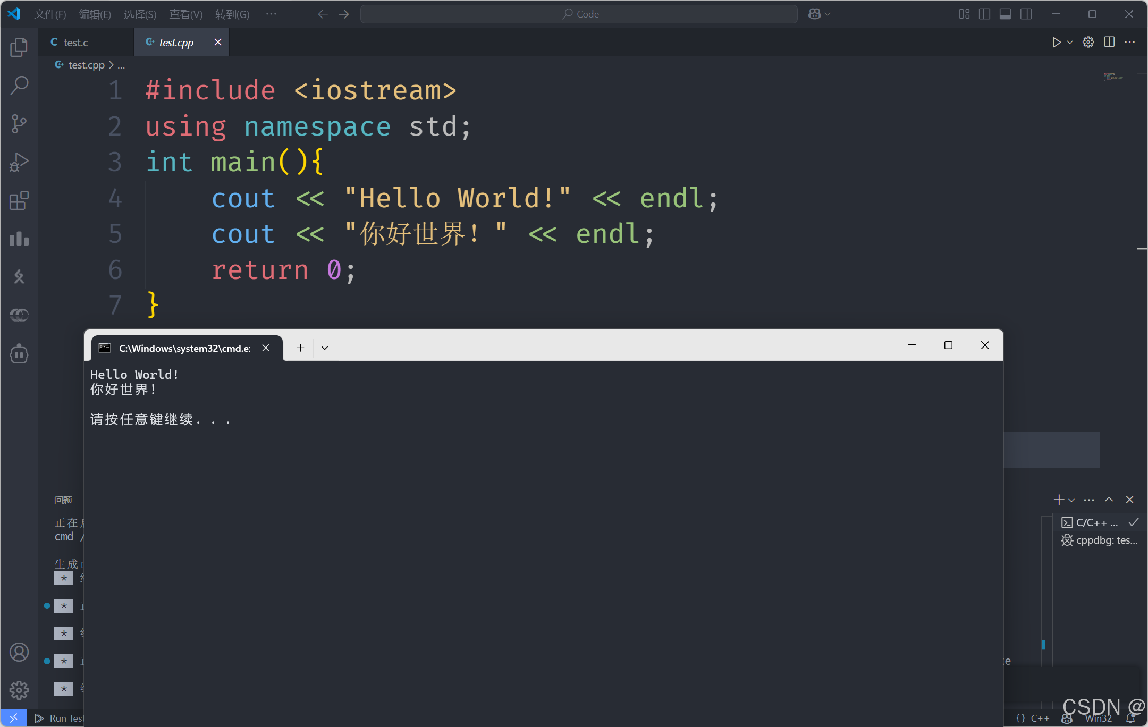Viewport: 1148px width, 727px height.
Task: Click the Code command center search box
Action: 579,14
